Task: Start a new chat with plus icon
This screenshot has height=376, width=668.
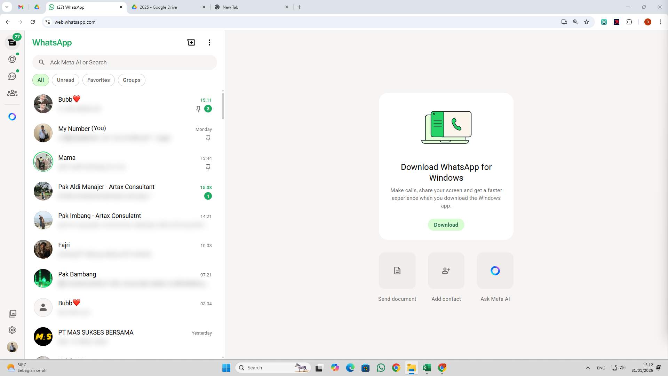Action: click(x=191, y=42)
